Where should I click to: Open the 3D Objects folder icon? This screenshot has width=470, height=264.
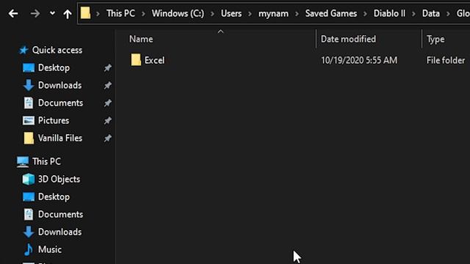tap(29, 179)
